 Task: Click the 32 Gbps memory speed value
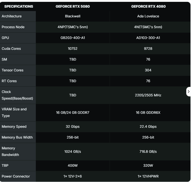[73, 127]
